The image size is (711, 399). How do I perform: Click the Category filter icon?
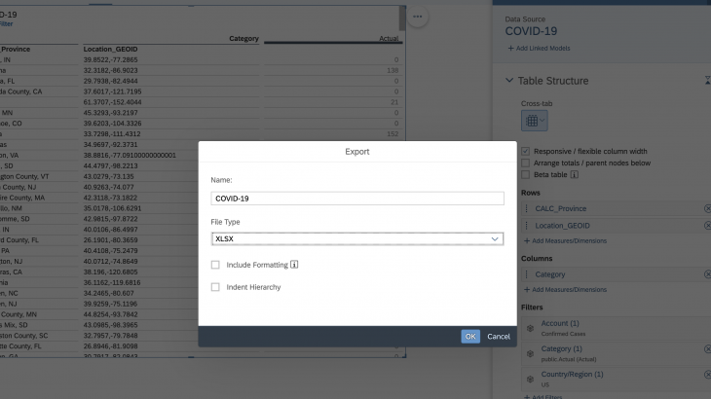click(x=530, y=353)
